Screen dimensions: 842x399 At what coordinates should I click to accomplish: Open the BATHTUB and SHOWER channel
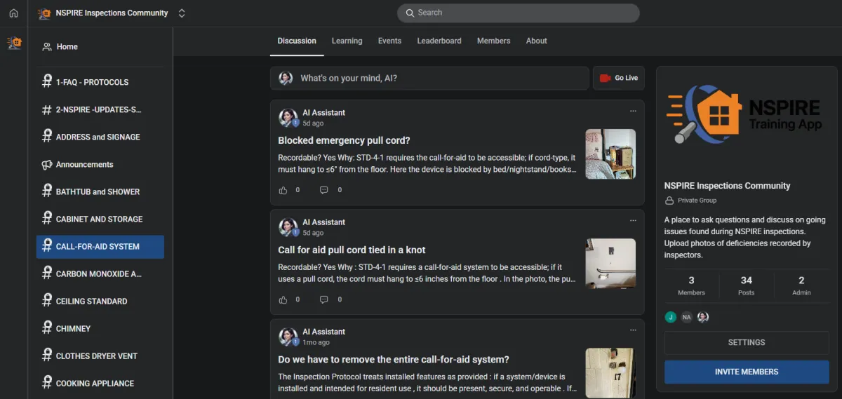(x=100, y=191)
